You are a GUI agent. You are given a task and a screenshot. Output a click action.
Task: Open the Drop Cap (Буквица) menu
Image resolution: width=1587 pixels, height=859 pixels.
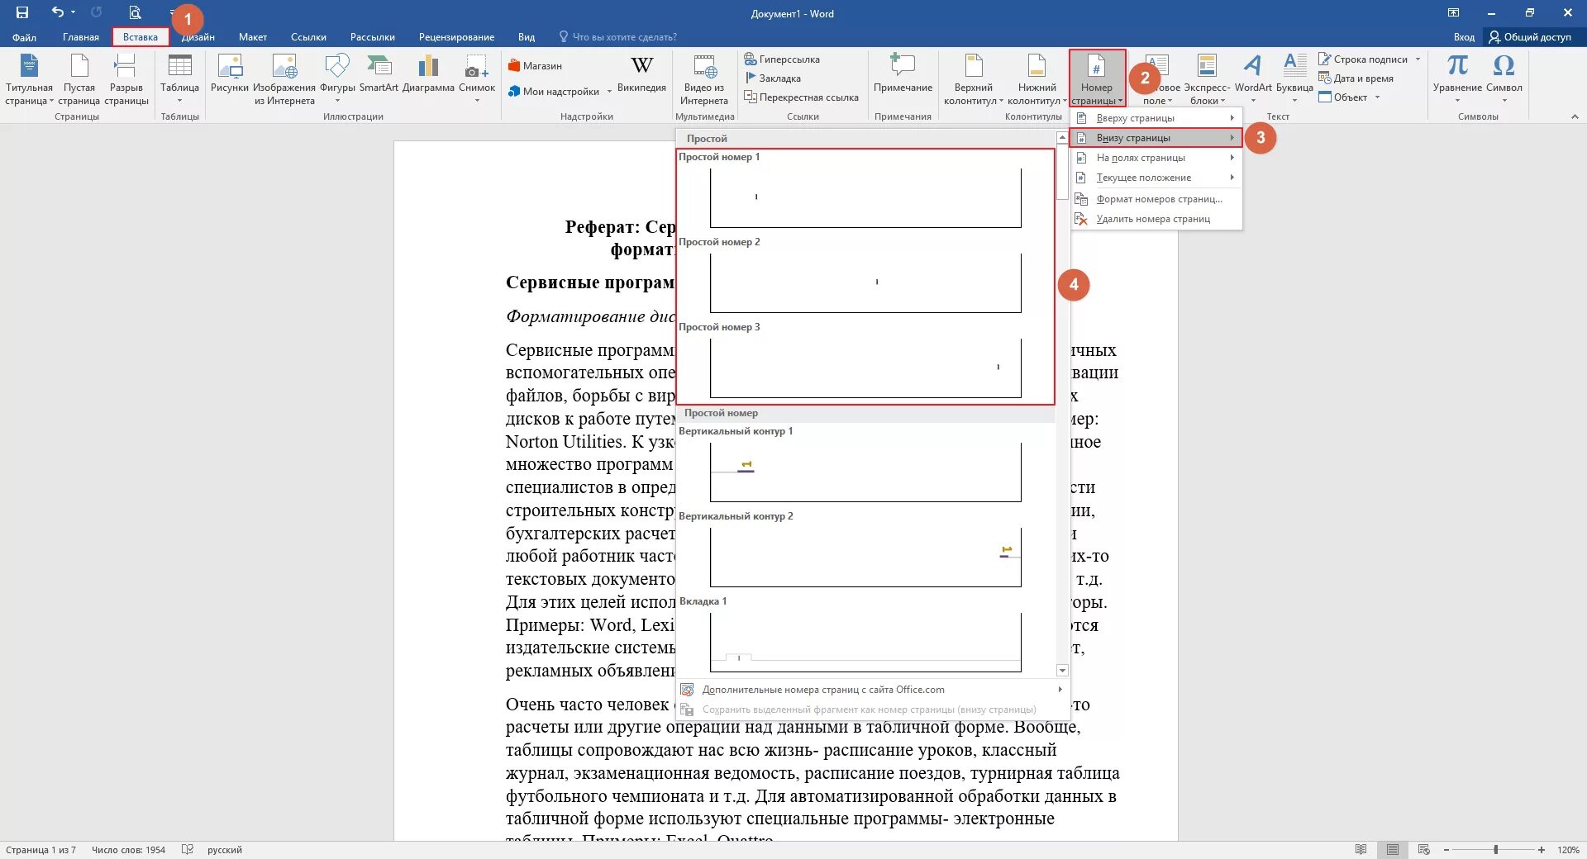(x=1294, y=79)
